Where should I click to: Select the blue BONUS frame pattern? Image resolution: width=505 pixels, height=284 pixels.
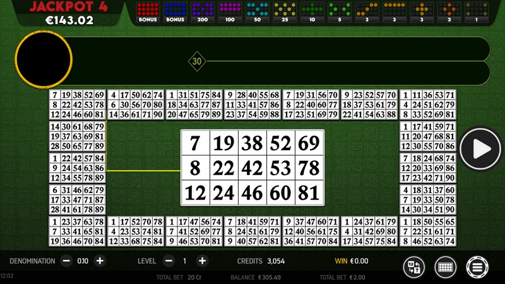175,13
